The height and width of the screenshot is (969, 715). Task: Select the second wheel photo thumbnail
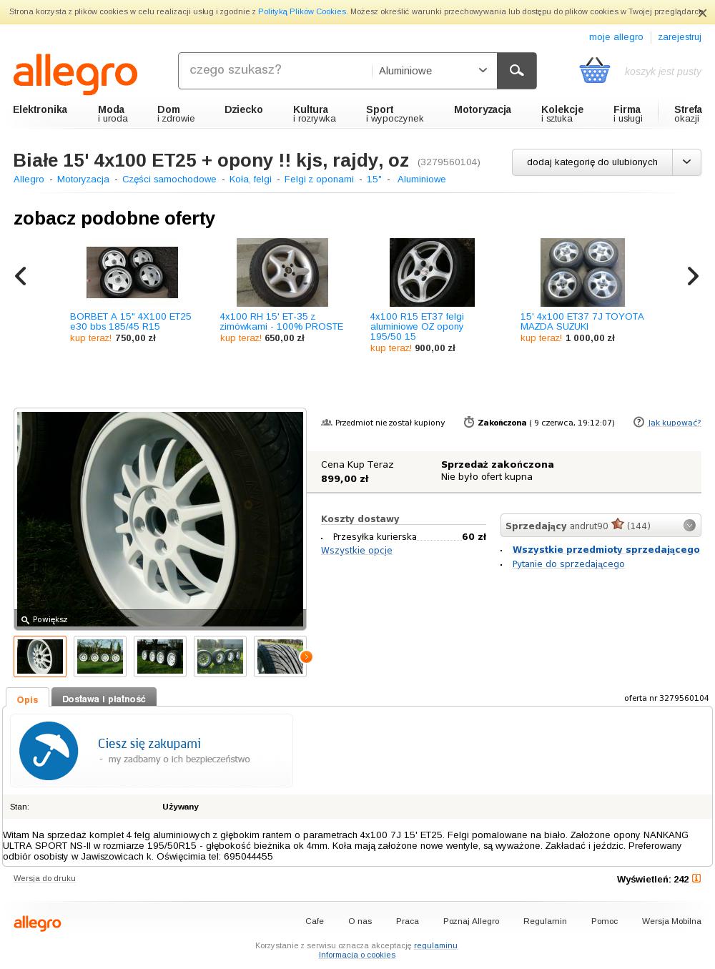pos(100,656)
